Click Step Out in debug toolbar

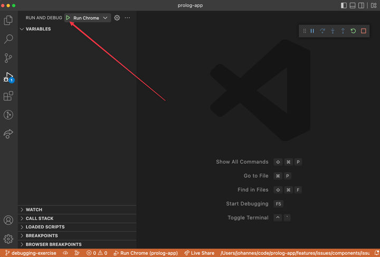343,31
